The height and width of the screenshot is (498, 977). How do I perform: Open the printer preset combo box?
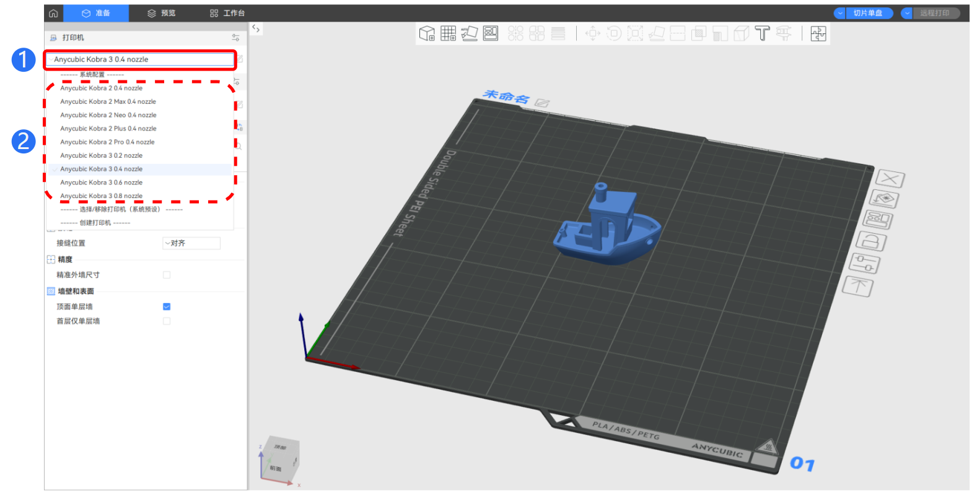(x=140, y=59)
